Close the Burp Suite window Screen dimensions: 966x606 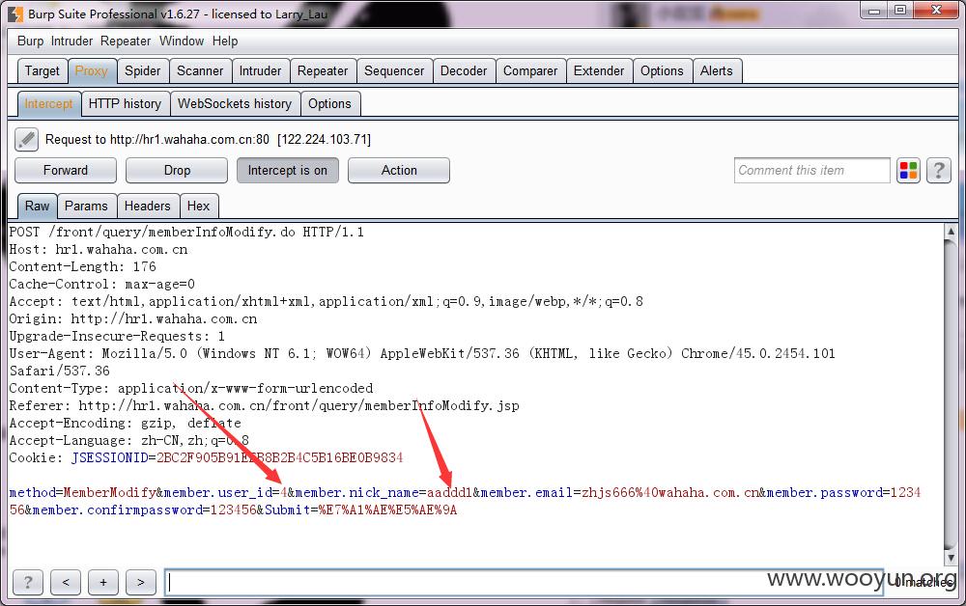pyautogui.click(x=936, y=11)
